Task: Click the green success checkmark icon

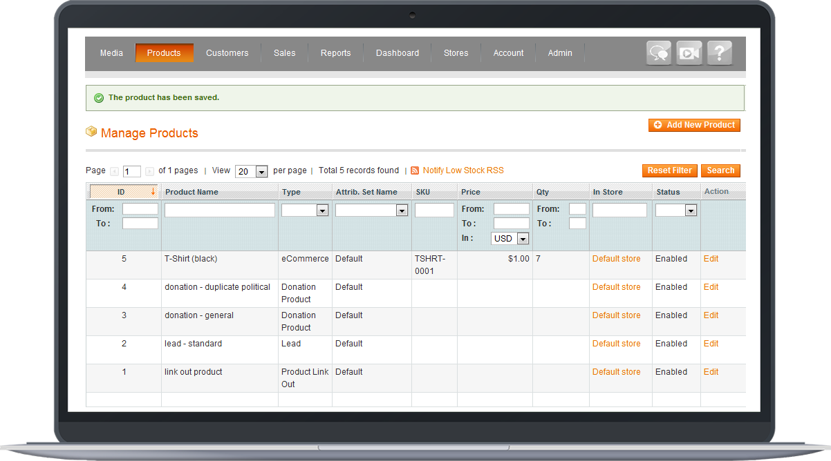Action: point(98,97)
